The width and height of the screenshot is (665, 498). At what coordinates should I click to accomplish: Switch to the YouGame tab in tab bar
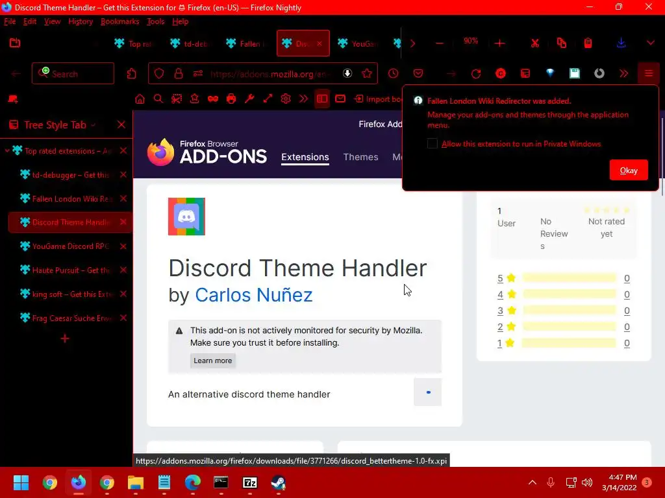[358, 43]
